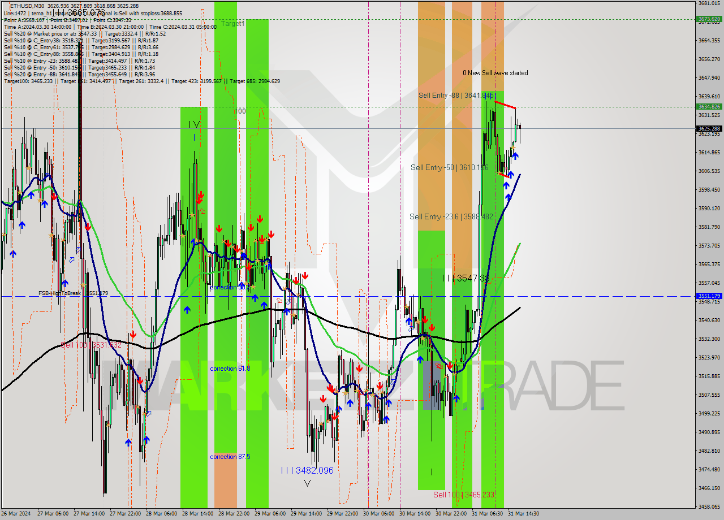Click time axis label "31 Mar 14:30"

(x=523, y=514)
